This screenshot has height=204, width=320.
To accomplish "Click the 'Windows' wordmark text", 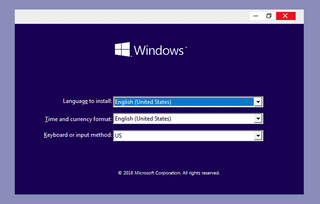I will coord(159,51).
